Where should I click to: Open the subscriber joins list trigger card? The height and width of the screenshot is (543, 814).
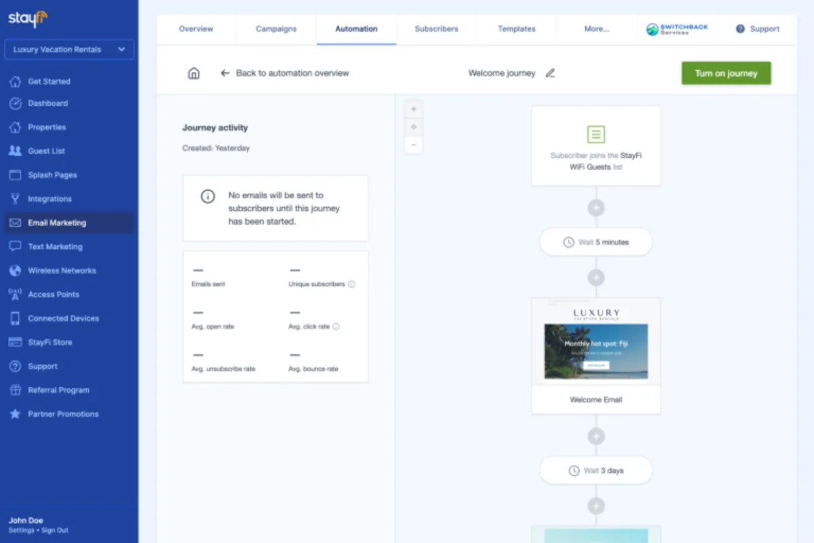[596, 146]
